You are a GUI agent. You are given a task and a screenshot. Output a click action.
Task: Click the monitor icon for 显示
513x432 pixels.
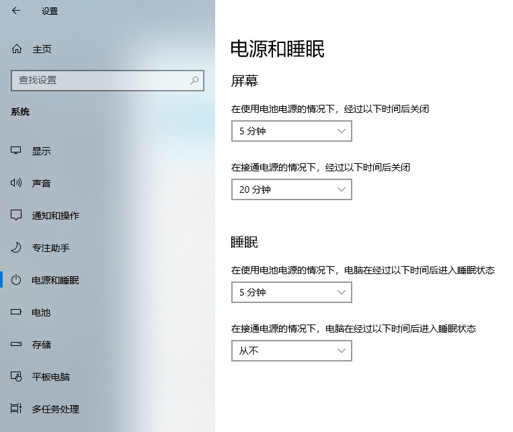[x=16, y=150]
